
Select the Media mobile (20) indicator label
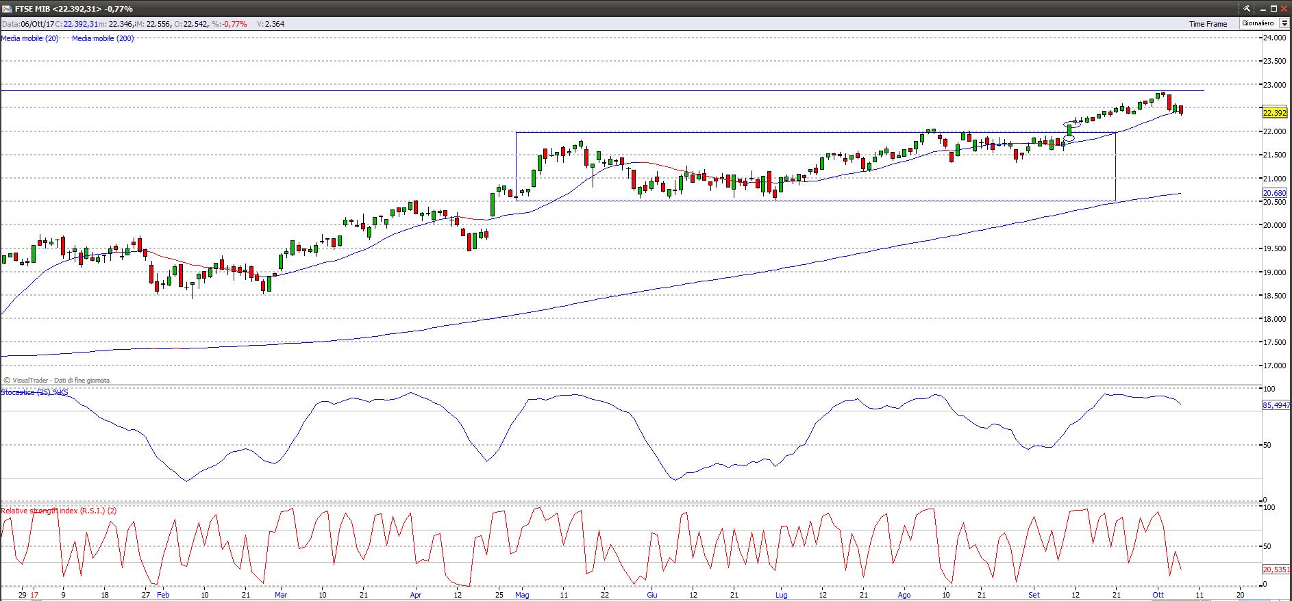(x=29, y=38)
